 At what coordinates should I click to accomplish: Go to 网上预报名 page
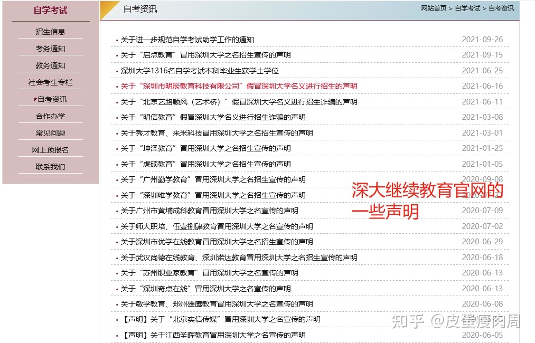click(x=50, y=150)
